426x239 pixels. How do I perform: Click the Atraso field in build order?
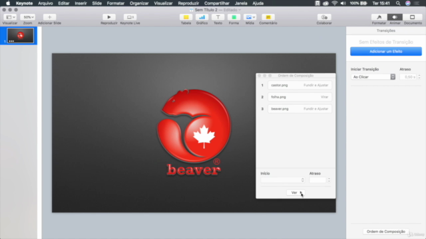coord(318,180)
